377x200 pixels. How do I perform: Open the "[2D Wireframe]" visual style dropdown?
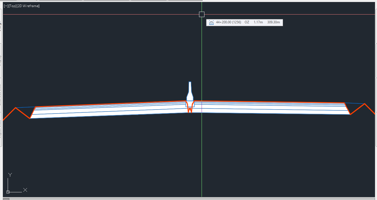click(28, 6)
